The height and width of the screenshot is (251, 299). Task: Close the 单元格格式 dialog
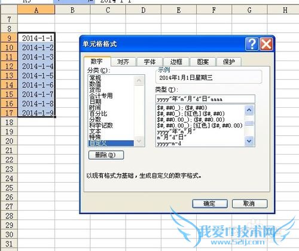coord(266,44)
